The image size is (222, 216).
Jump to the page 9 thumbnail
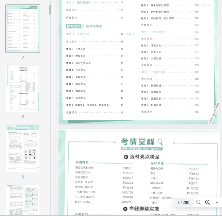click(x=23, y=148)
